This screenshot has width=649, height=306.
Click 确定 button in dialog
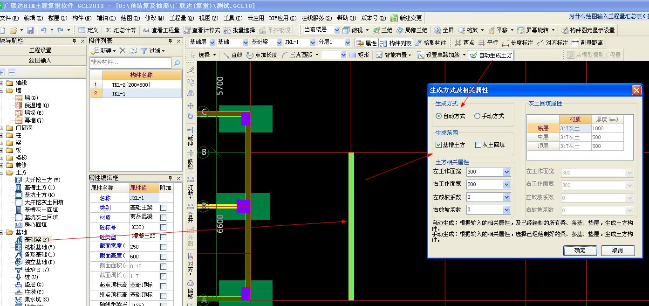580,250
